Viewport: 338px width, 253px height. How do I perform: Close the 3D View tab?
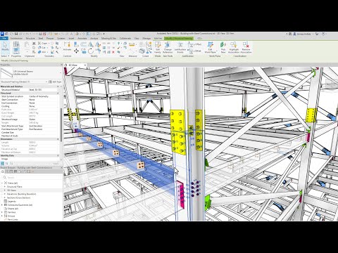(84, 65)
